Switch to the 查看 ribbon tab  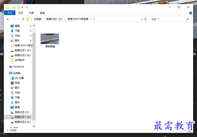coord(42,13)
